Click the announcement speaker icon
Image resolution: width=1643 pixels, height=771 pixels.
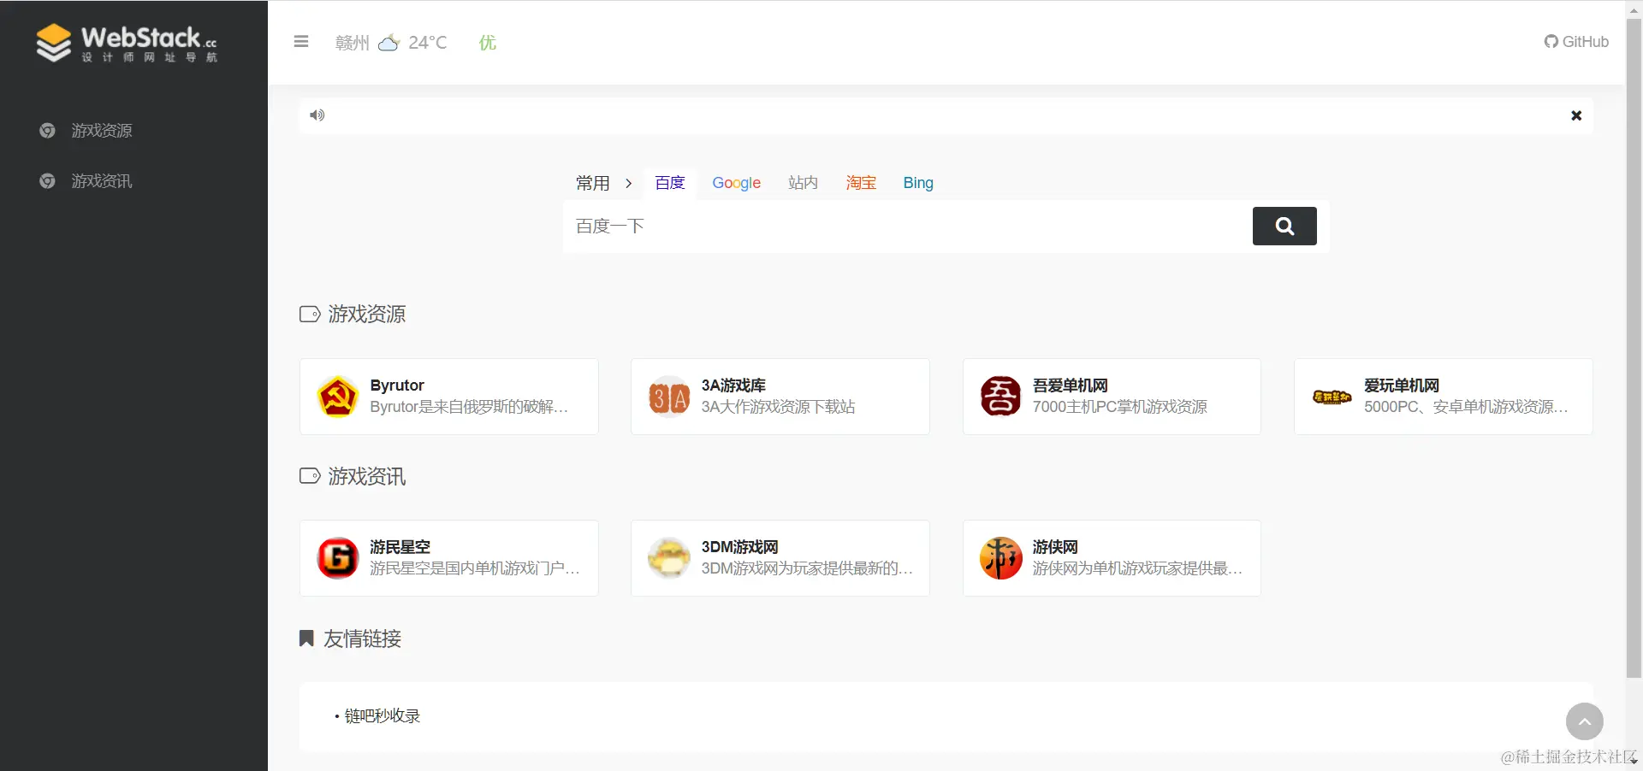317,115
